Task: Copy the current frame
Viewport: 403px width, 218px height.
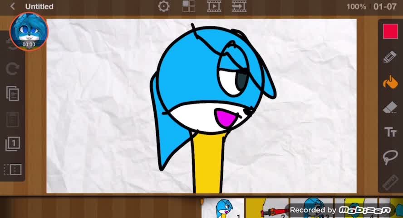Action: tap(13, 94)
